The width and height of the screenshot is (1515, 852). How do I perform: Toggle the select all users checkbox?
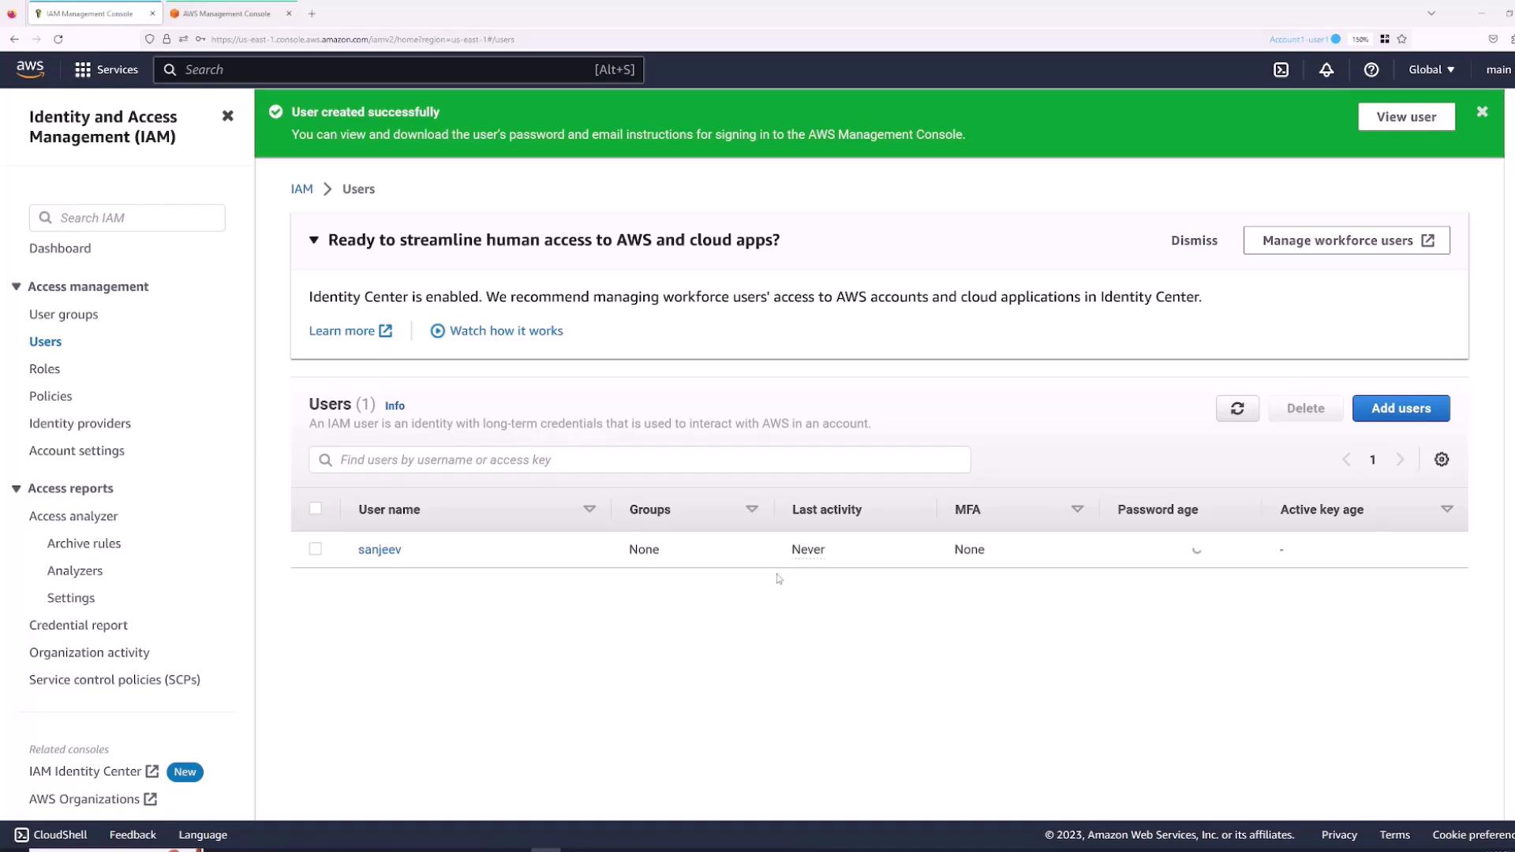[316, 509]
